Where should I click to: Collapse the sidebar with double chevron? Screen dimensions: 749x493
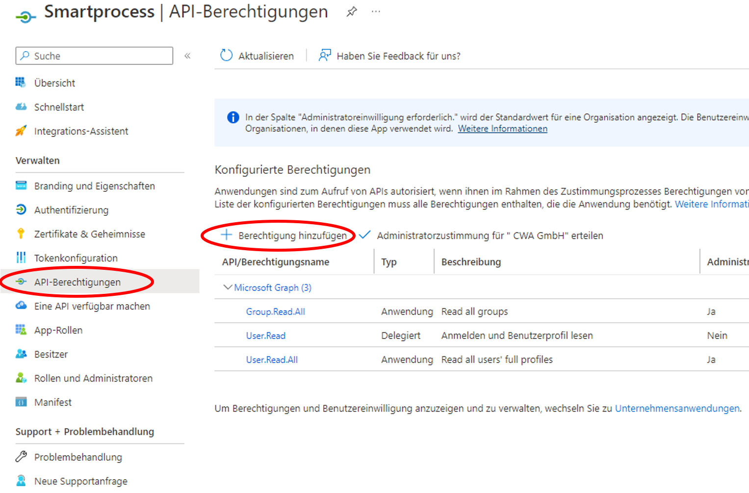[187, 56]
